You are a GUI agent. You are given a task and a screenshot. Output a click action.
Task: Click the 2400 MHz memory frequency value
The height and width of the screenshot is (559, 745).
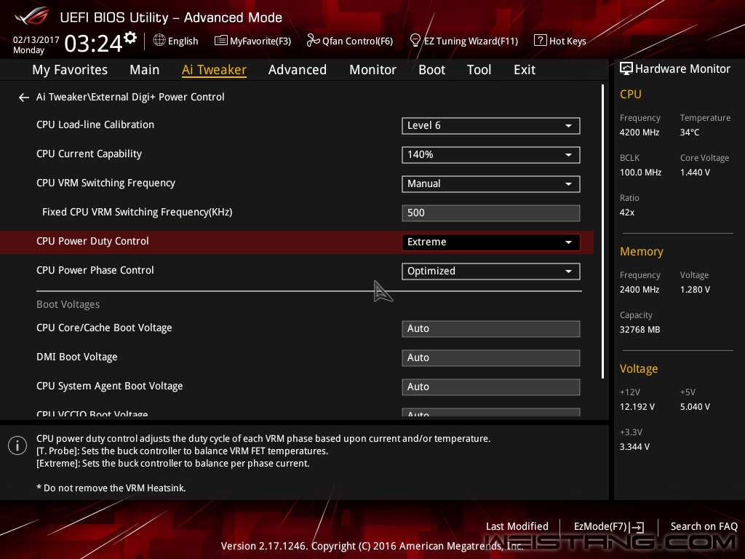click(639, 290)
